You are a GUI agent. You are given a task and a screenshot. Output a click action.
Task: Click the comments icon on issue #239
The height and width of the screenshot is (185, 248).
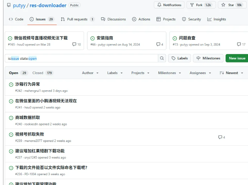(x=220, y=137)
